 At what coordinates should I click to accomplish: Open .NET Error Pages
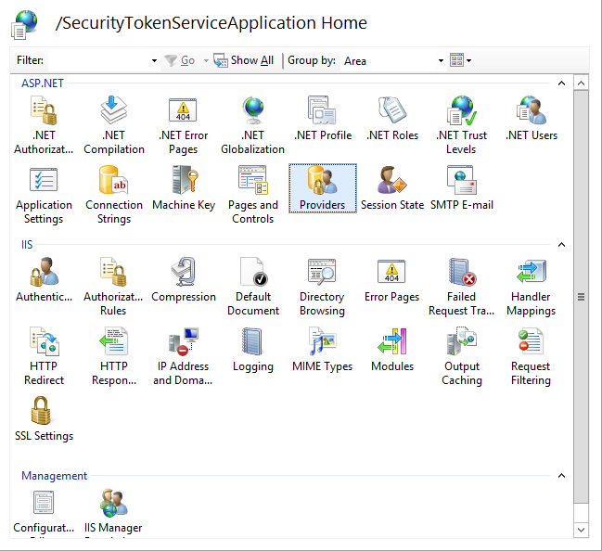183,125
